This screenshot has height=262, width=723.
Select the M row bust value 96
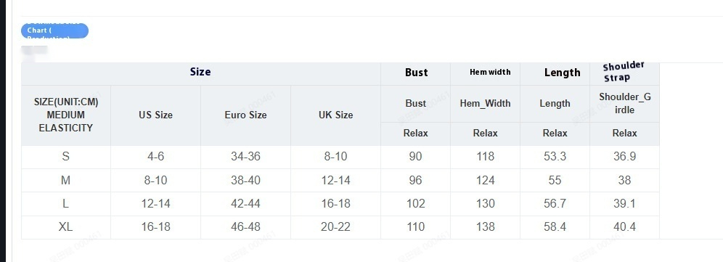pyautogui.click(x=415, y=181)
